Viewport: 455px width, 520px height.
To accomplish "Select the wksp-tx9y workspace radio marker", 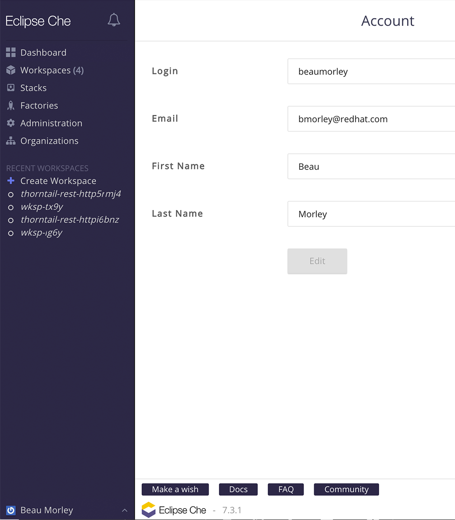I will (x=10, y=207).
